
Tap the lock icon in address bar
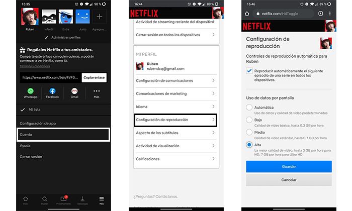(258, 14)
